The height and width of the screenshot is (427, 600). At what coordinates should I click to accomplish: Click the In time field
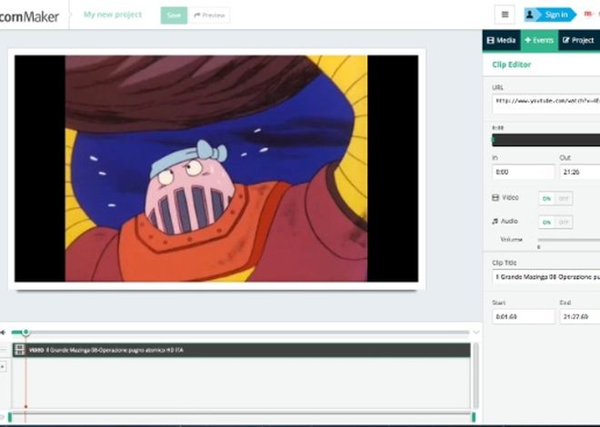[x=523, y=172]
